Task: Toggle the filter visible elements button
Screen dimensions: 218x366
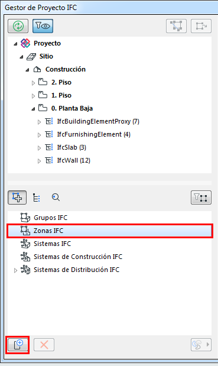Action: (43, 26)
